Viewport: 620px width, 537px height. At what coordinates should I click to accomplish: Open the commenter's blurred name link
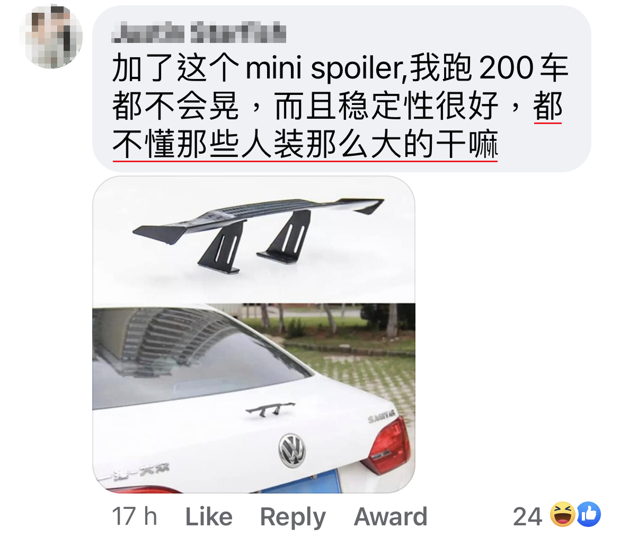coord(199,32)
